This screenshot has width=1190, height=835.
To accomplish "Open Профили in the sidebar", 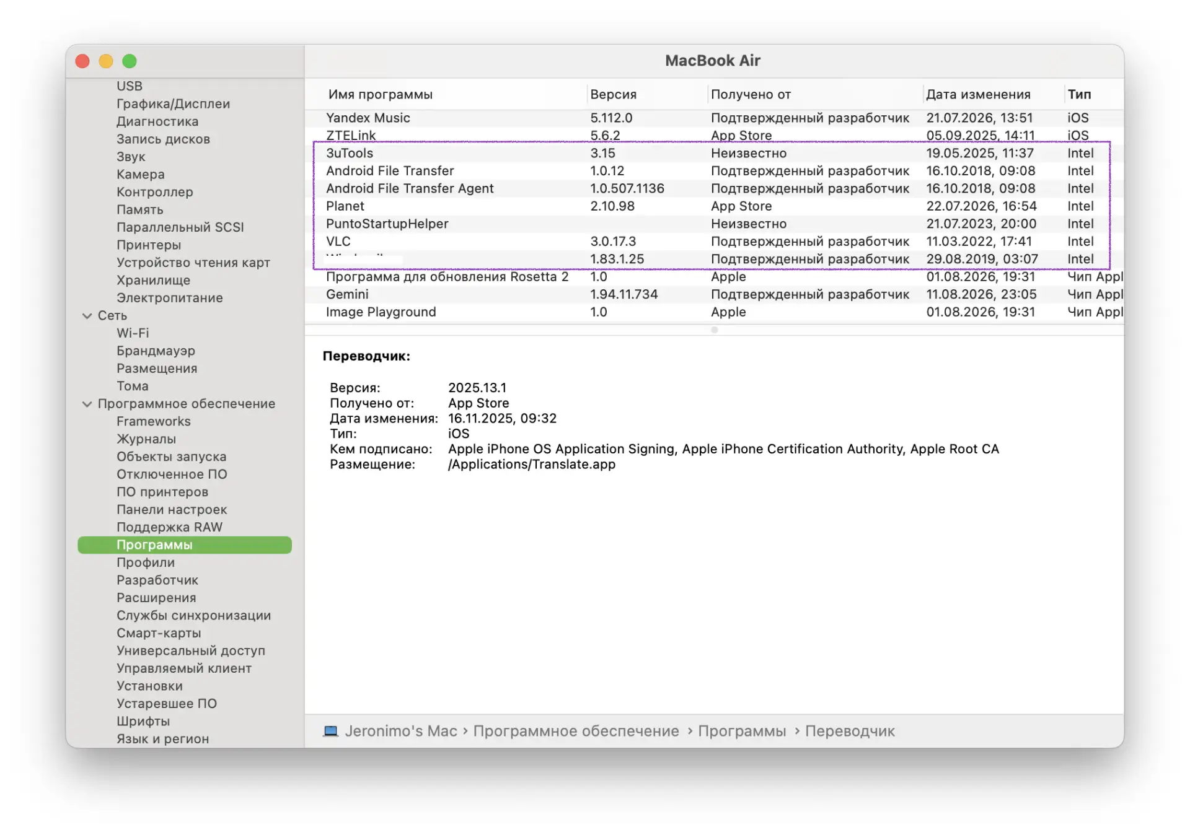I will (146, 563).
